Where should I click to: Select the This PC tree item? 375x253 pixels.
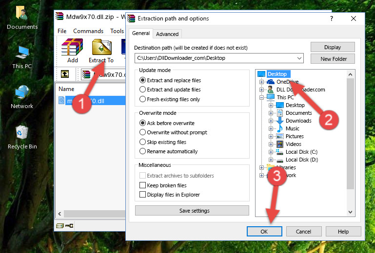pyautogui.click(x=285, y=97)
